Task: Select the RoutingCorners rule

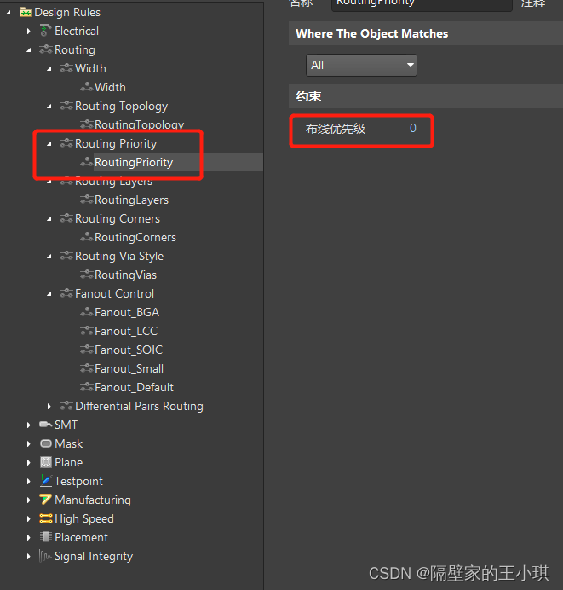Action: point(135,237)
